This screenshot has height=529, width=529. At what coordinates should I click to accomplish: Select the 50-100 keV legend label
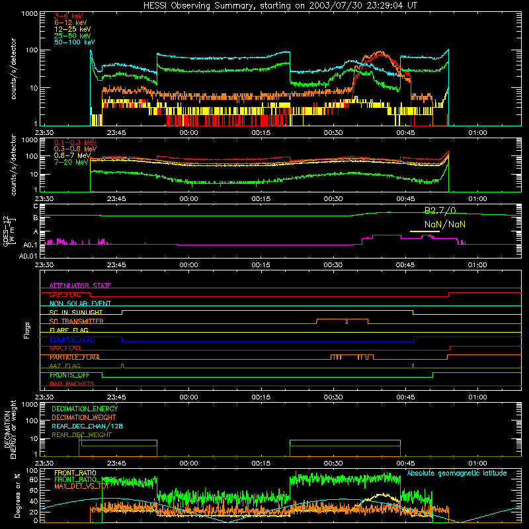[x=75, y=42]
